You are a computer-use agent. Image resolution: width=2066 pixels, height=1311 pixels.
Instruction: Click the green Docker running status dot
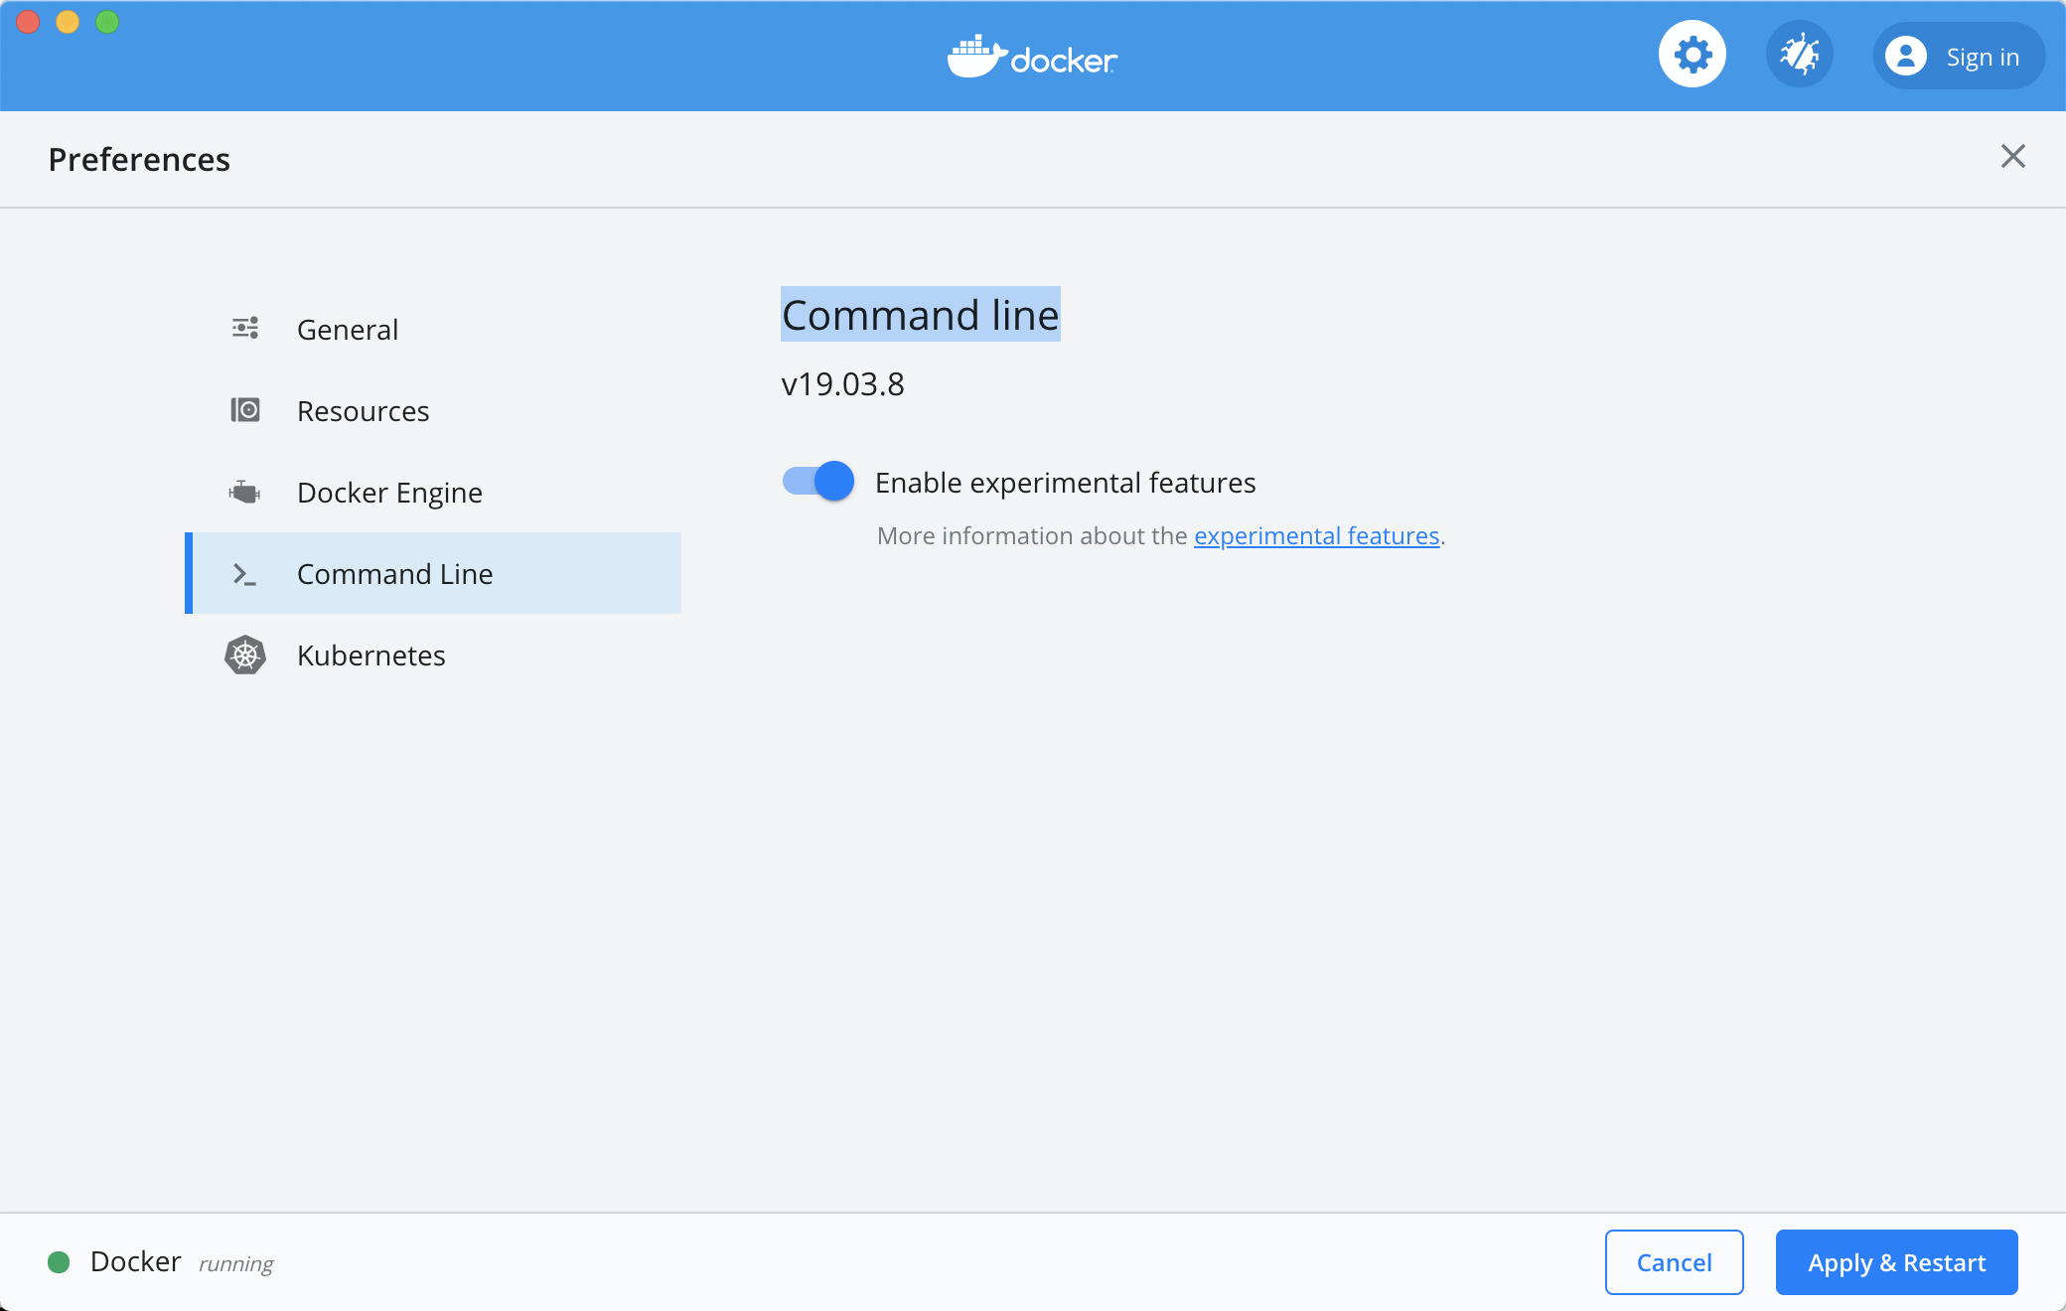59,1262
